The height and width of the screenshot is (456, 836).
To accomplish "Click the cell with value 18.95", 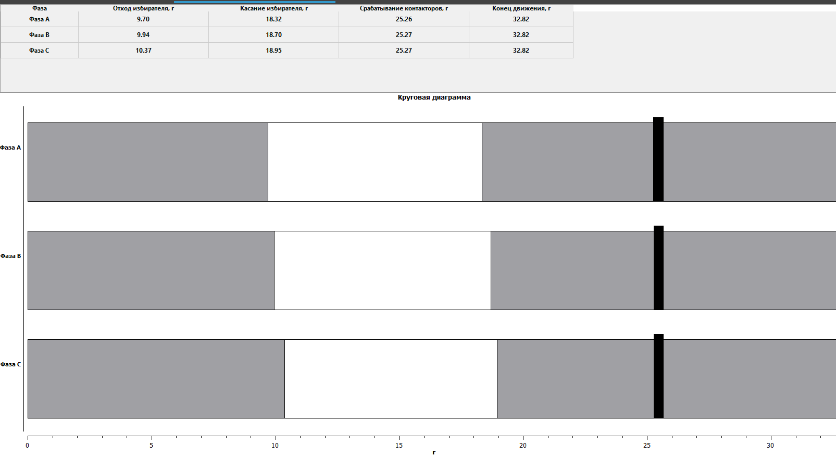I will pos(273,51).
